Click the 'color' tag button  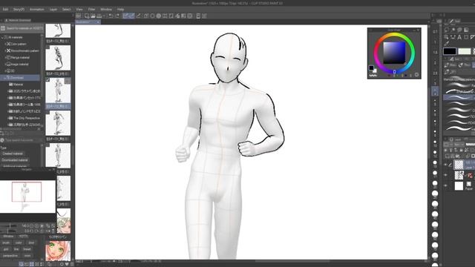click(x=19, y=243)
